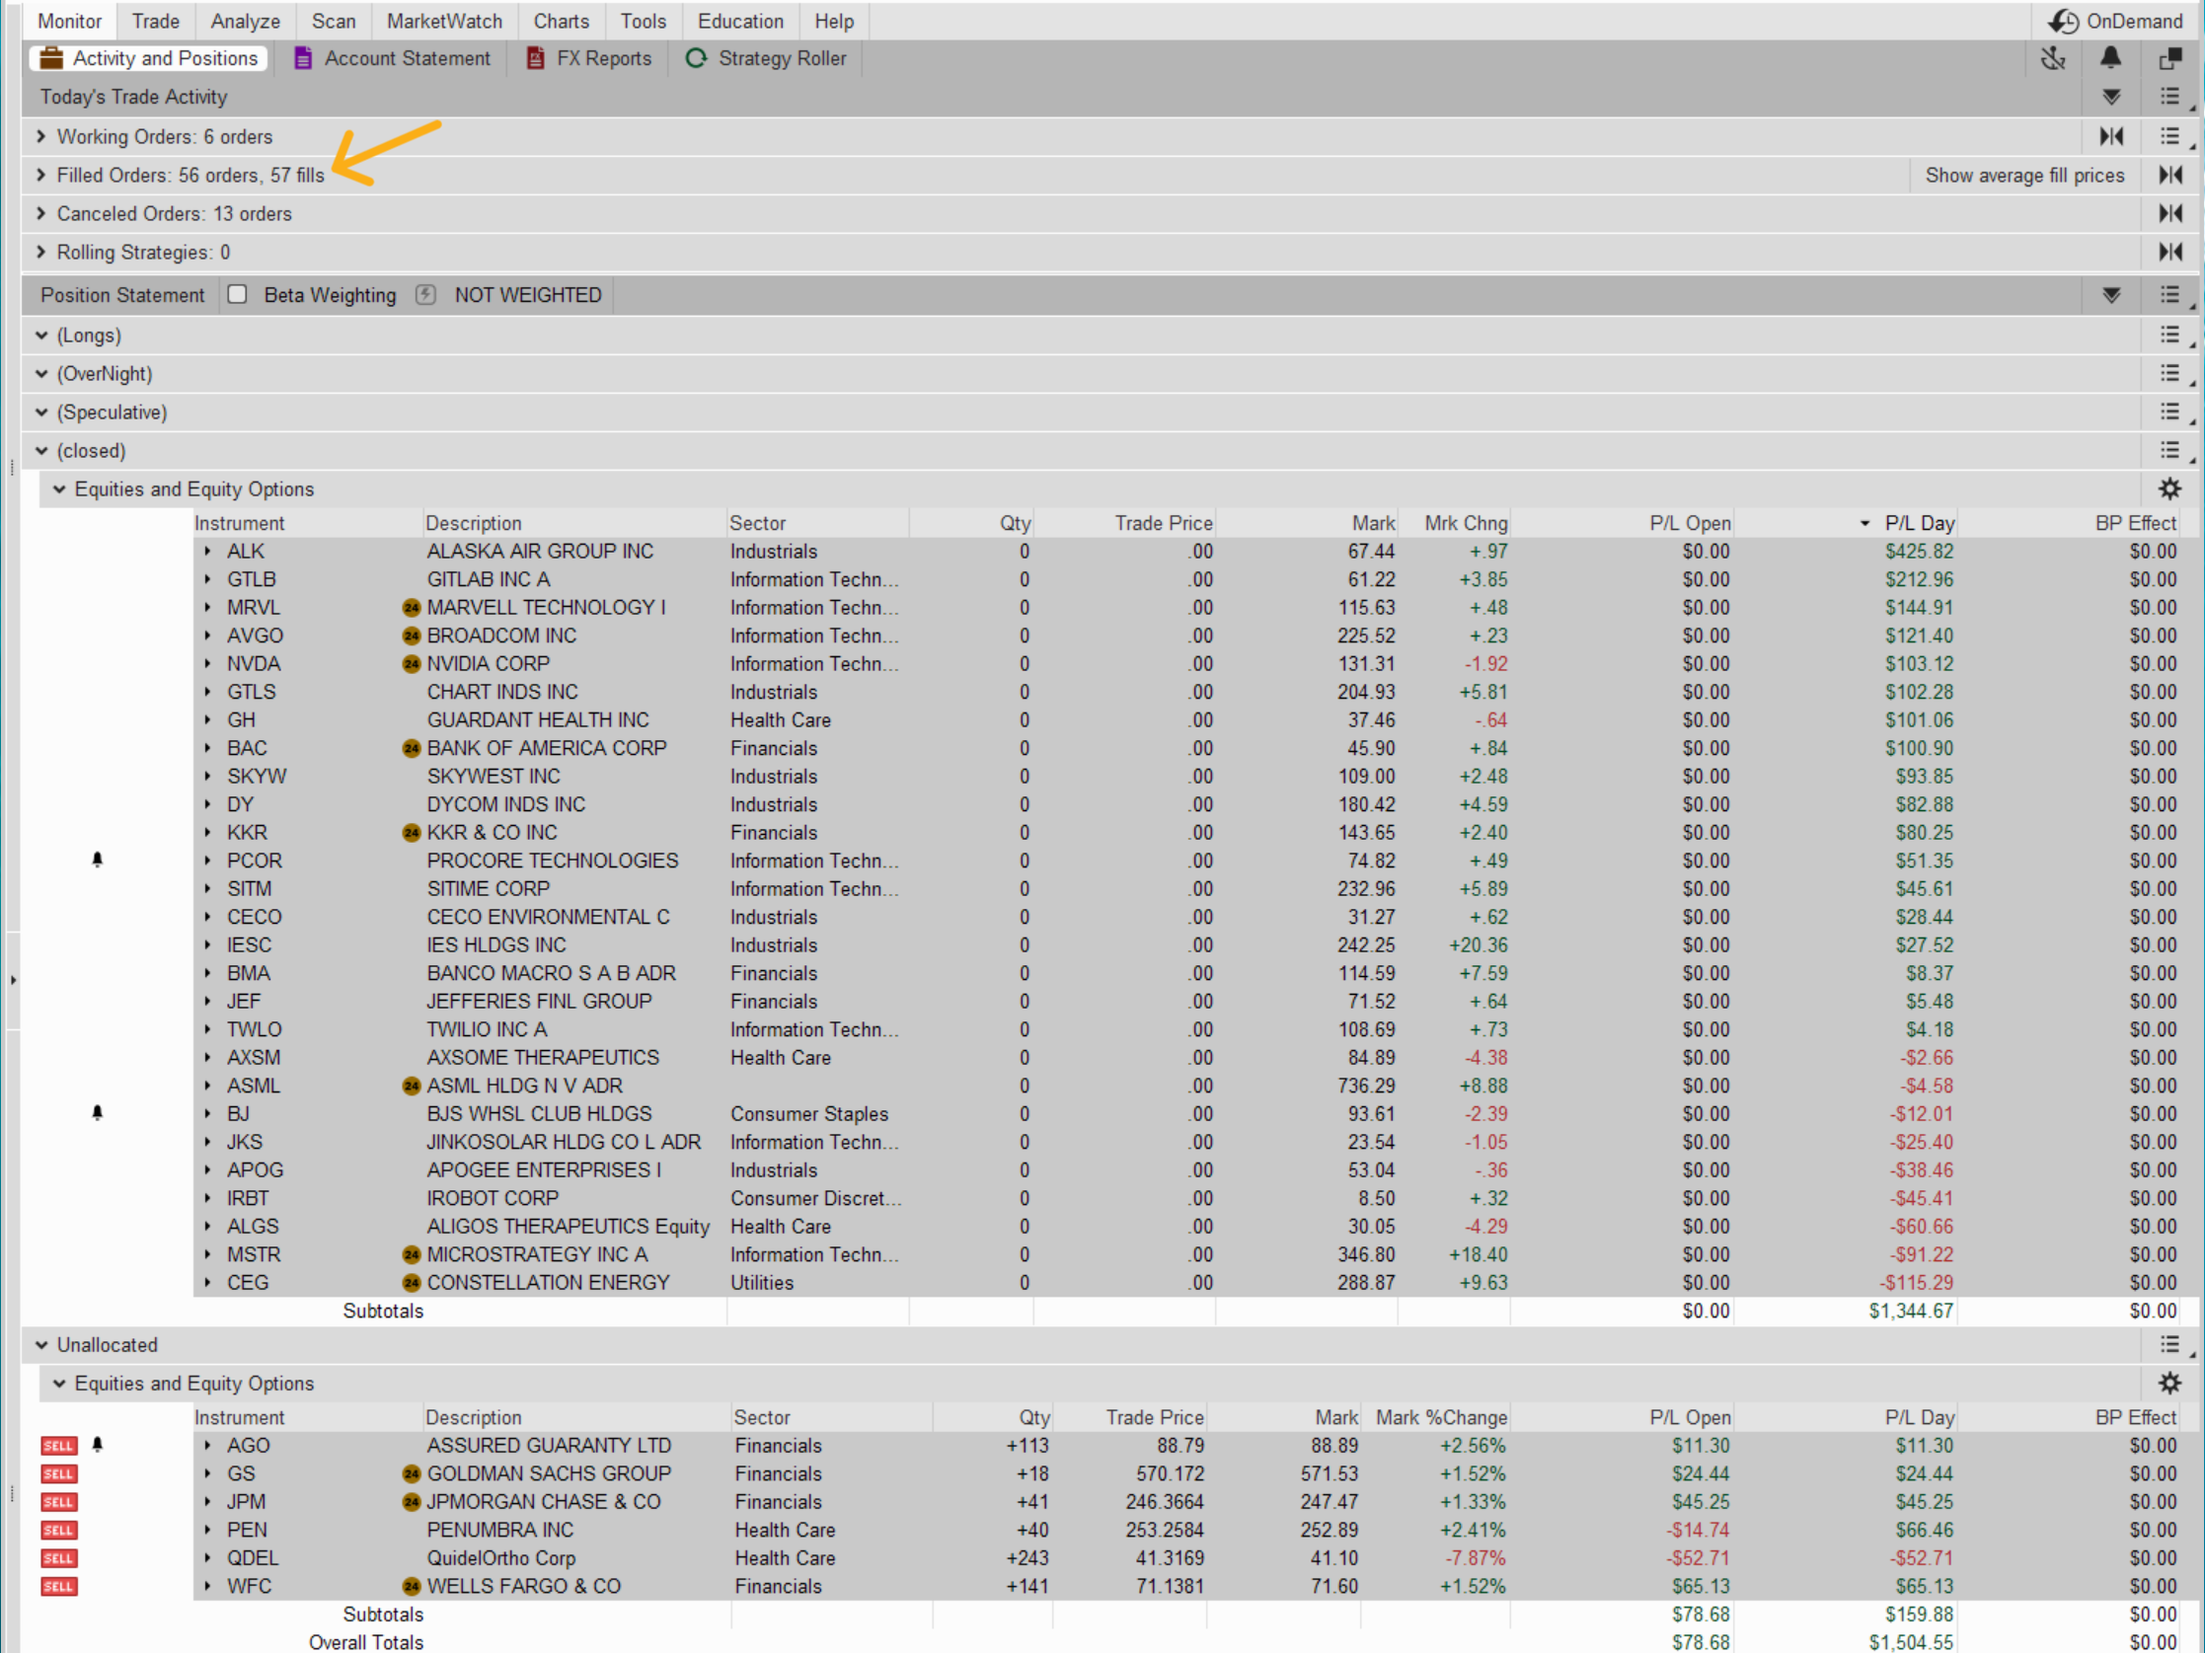
Task: Sort by Sector column header in closed table
Action: [758, 523]
